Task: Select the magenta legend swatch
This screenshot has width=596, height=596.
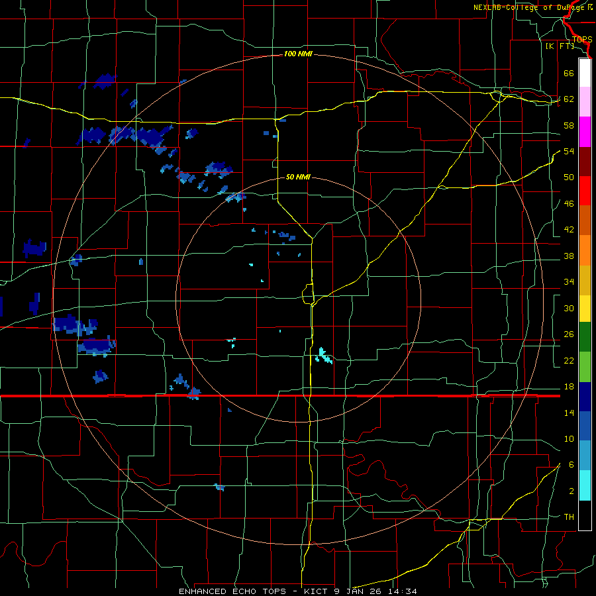Action: pyautogui.click(x=585, y=132)
